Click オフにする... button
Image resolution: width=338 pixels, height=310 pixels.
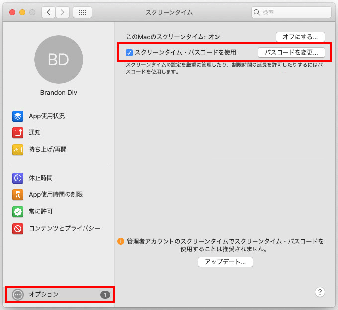[300, 37]
